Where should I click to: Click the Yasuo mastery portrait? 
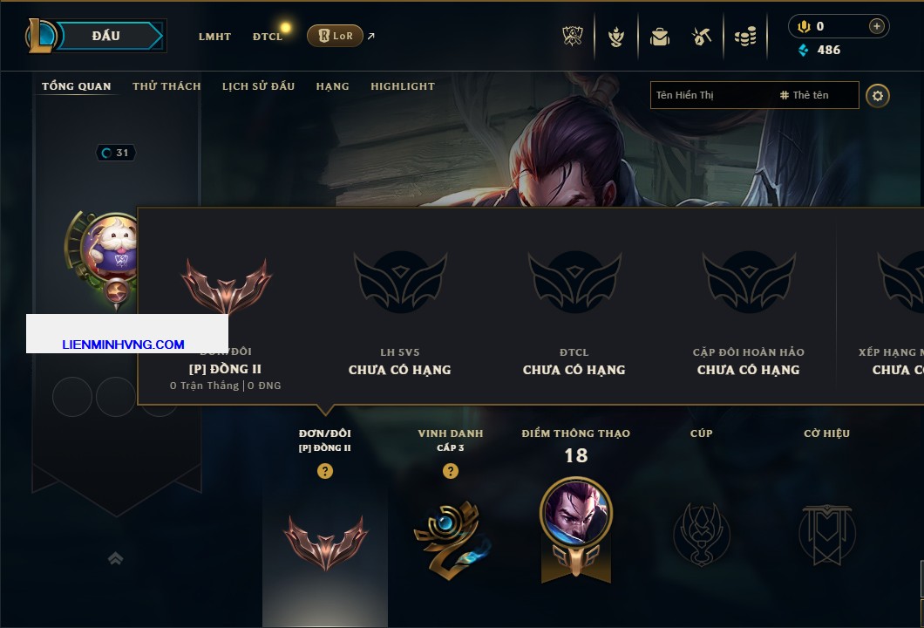tap(575, 513)
